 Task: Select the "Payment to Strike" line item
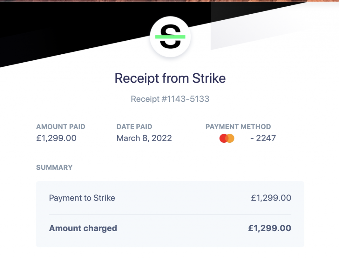coord(82,198)
